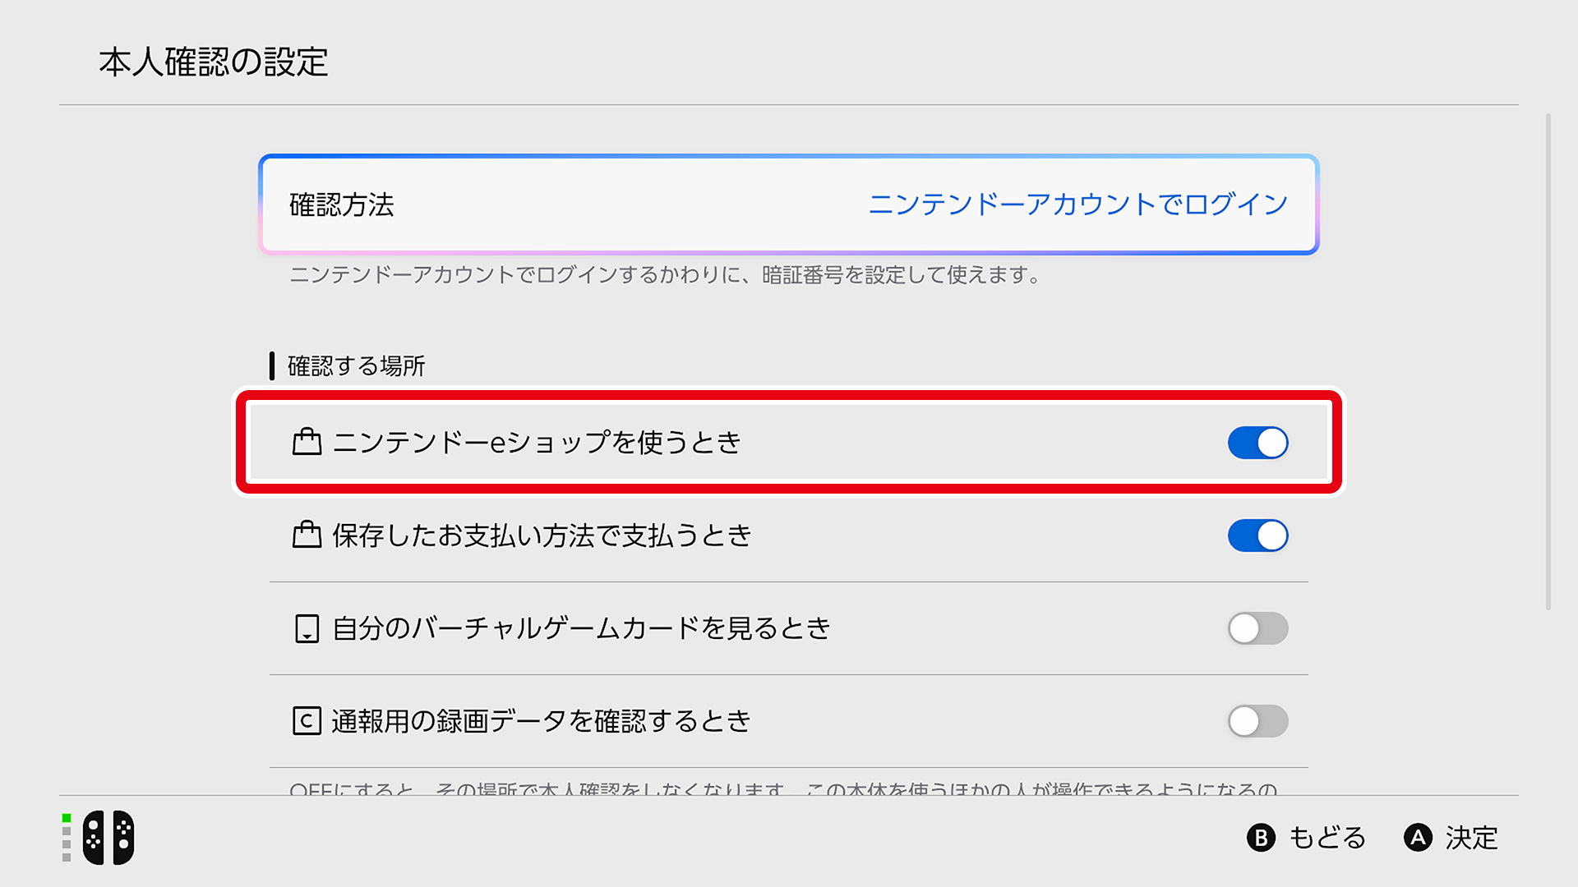Click the 本人確認の設定 page title
The width and height of the screenshot is (1578, 887).
(x=214, y=62)
